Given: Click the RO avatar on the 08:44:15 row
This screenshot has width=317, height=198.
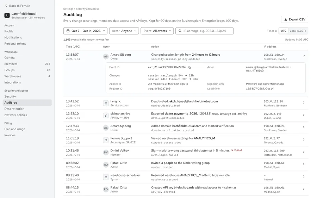Looking at the screenshot, I should [x=106, y=190].
